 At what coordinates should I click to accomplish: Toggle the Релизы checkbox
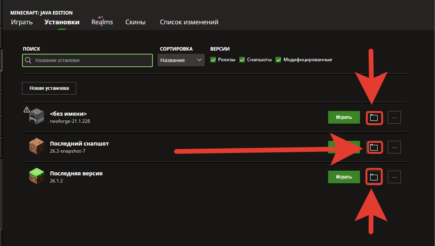[213, 60]
